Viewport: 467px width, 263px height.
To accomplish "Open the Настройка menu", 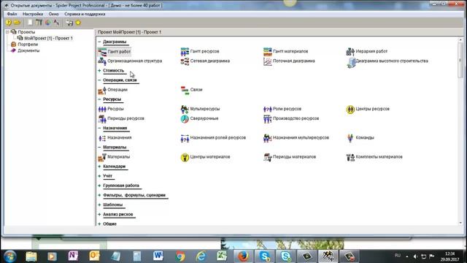I will coord(33,14).
